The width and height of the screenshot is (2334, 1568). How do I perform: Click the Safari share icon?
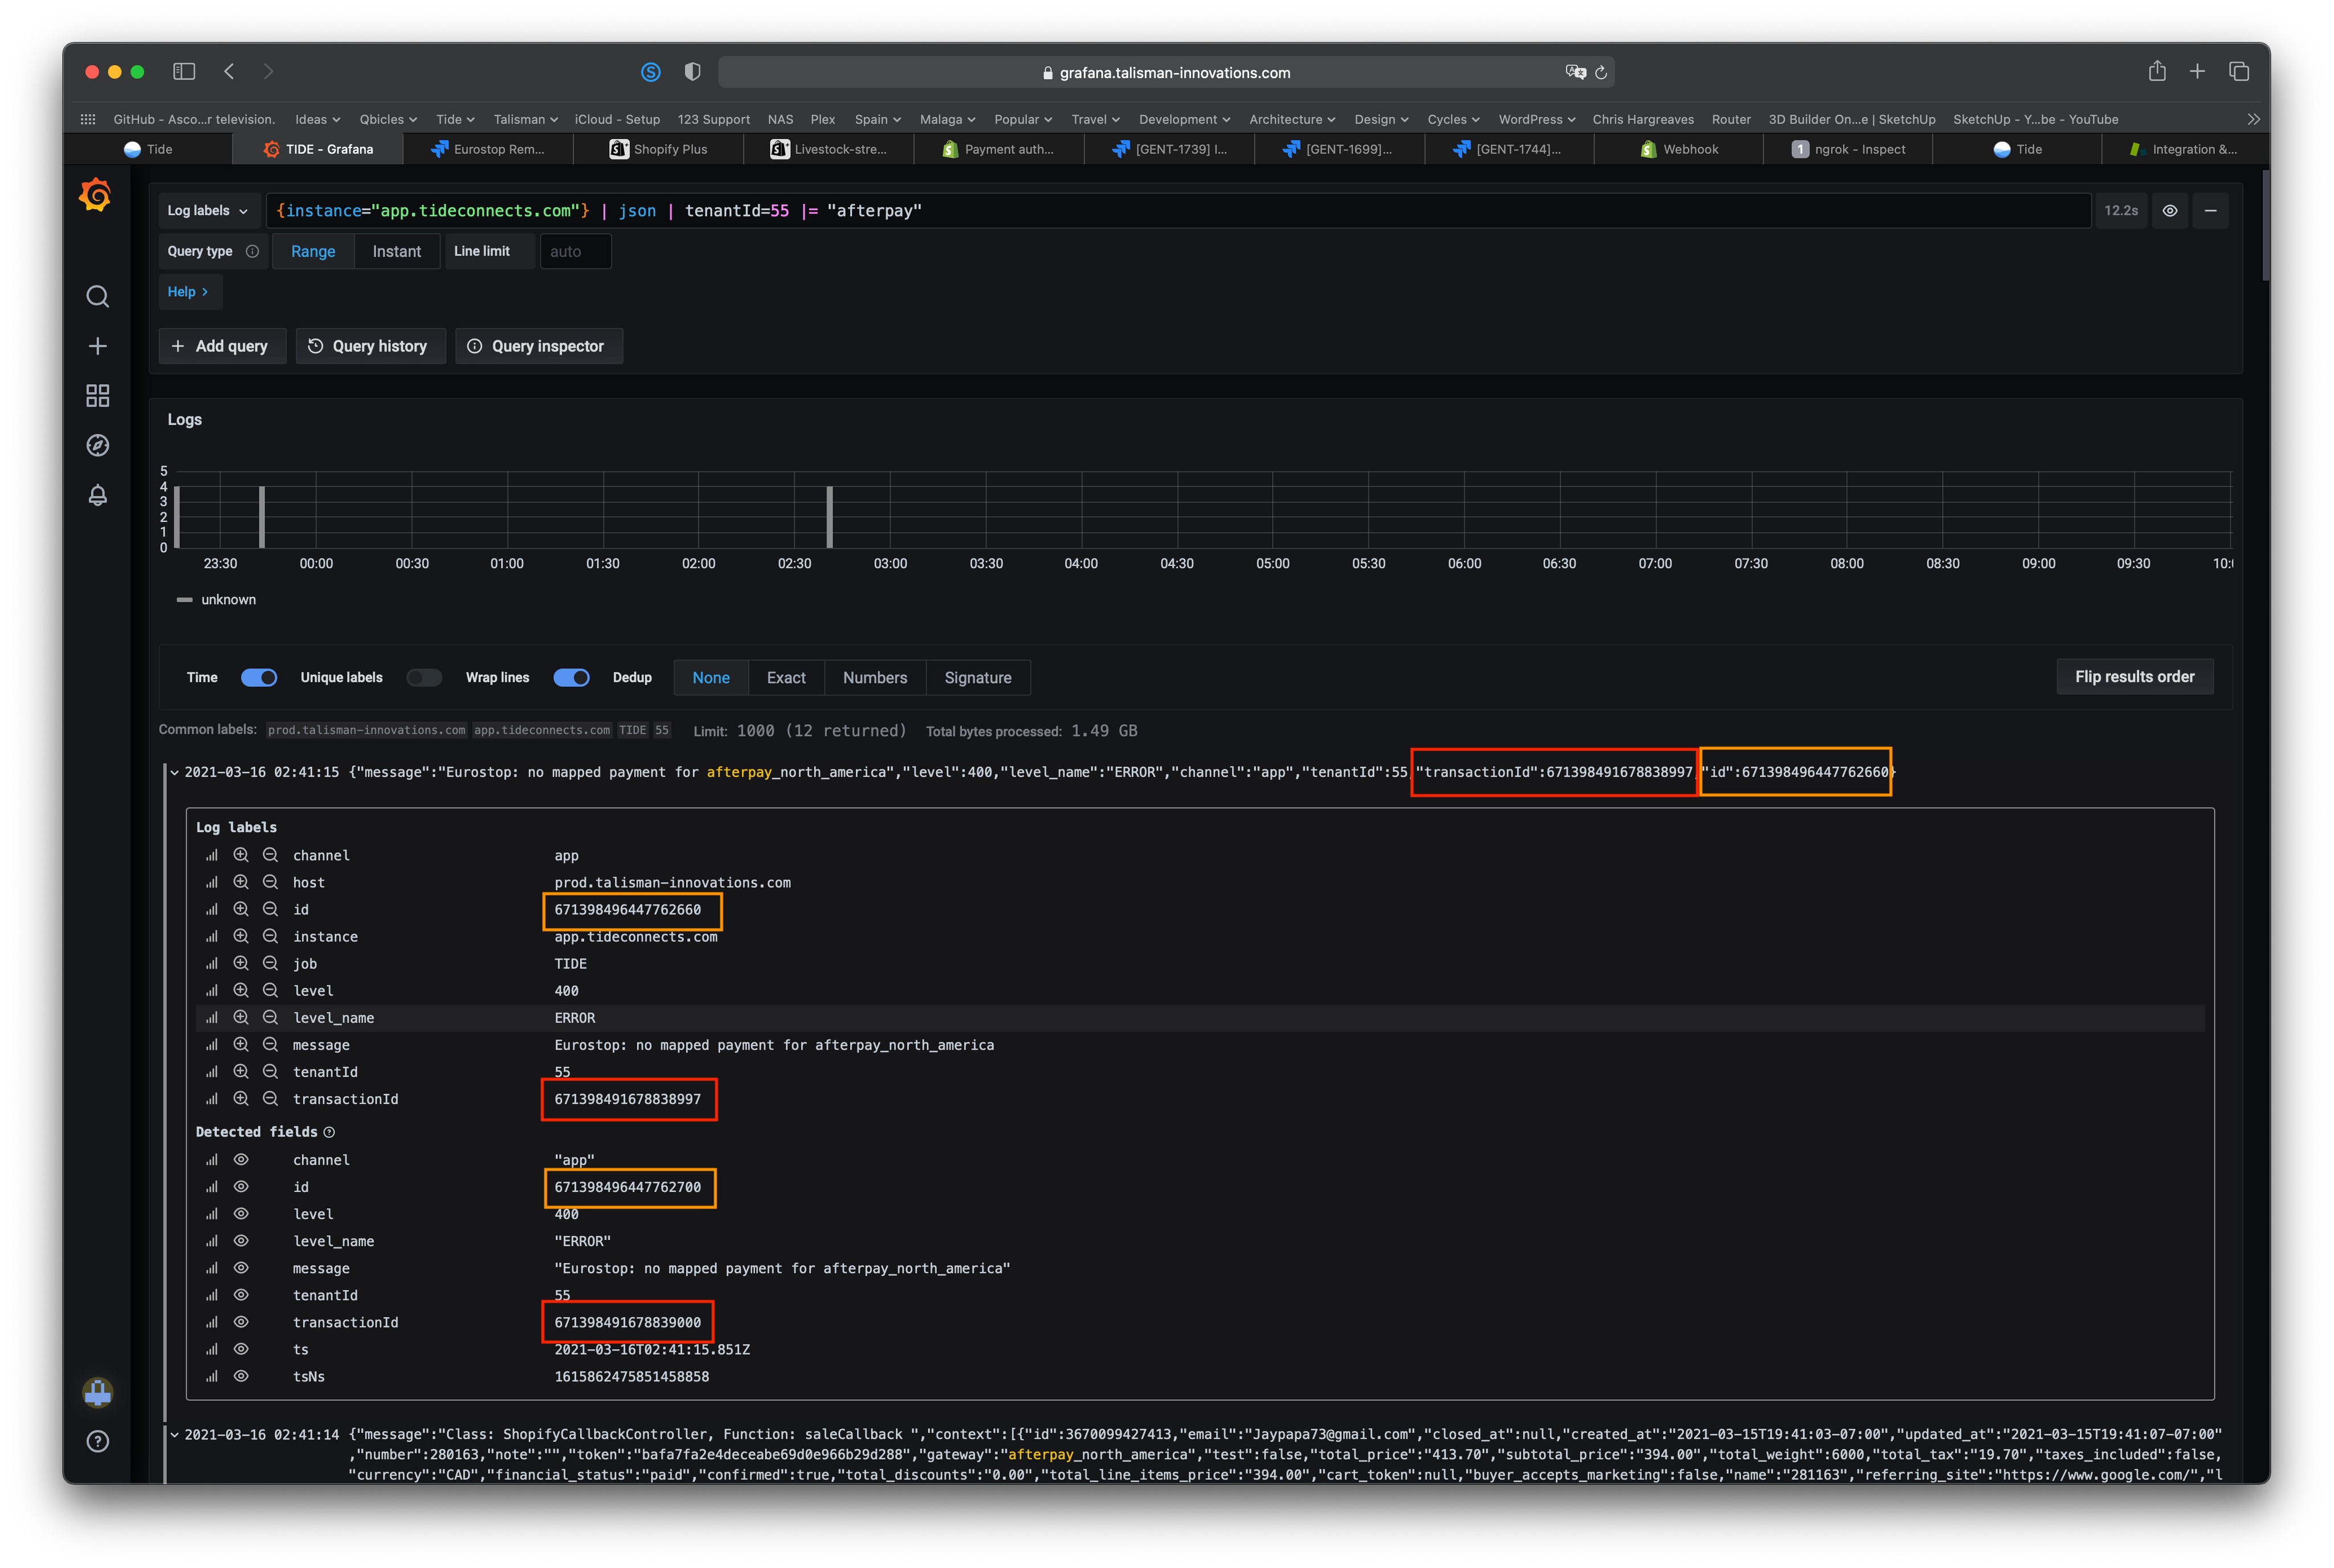pyautogui.click(x=2157, y=71)
